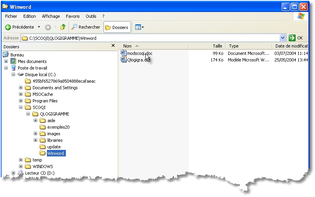This screenshot has height=197, width=315.
Task: Open the ? help menu
Action: tap(103, 16)
